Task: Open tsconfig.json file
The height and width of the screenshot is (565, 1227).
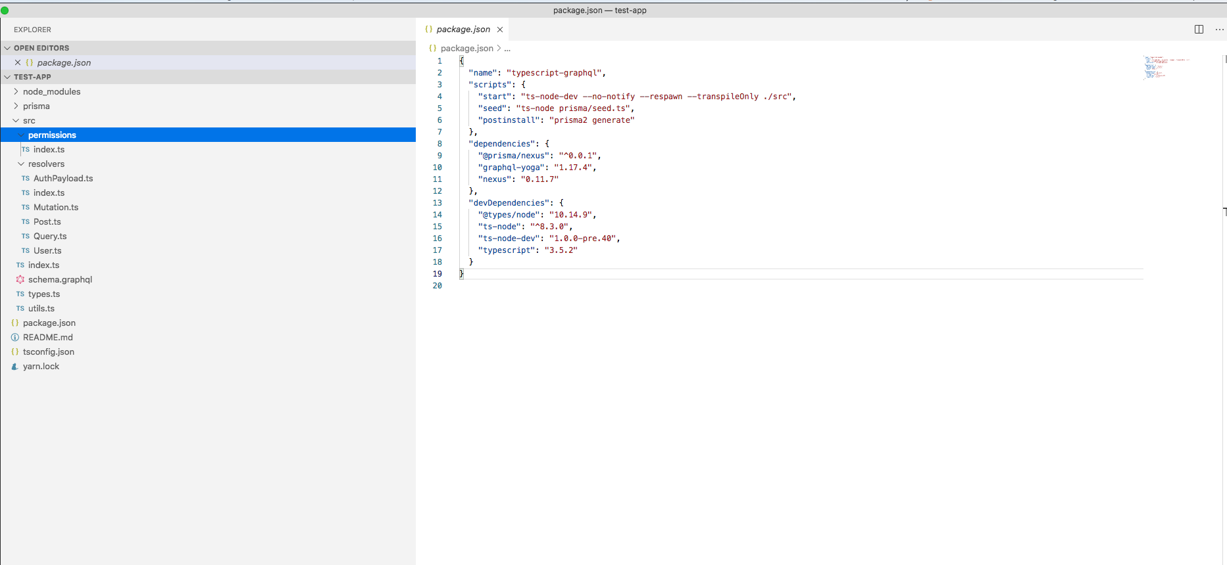Action: pyautogui.click(x=49, y=351)
